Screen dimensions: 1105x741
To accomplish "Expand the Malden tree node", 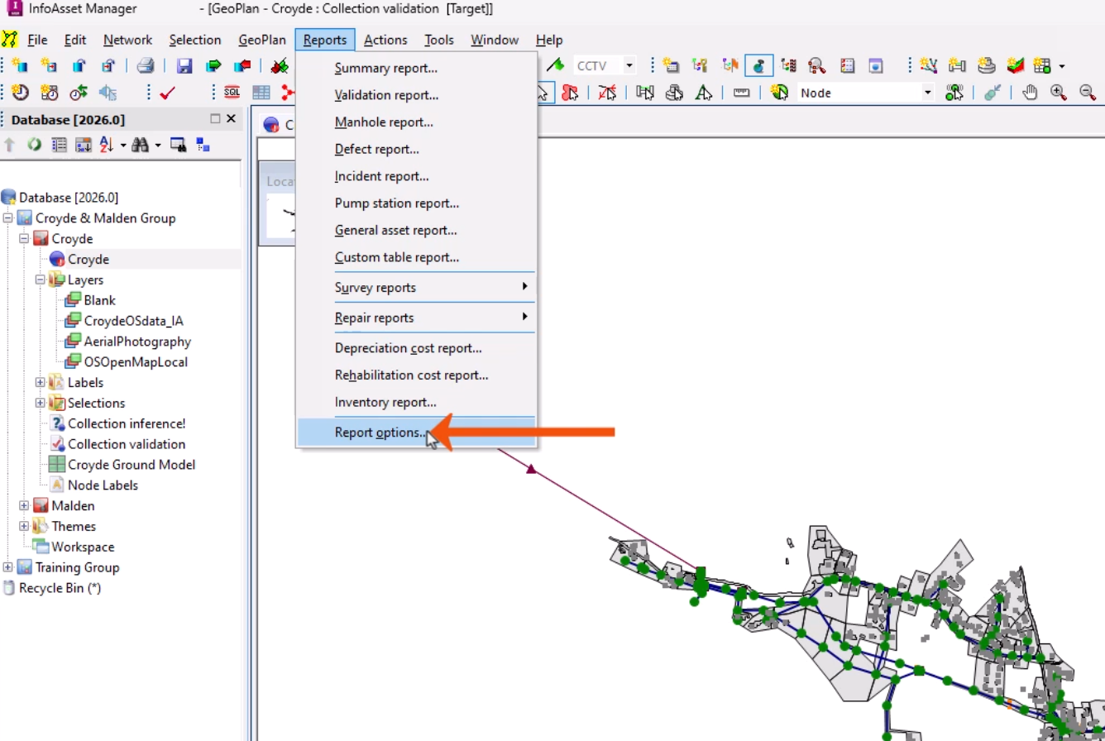I will pos(24,505).
